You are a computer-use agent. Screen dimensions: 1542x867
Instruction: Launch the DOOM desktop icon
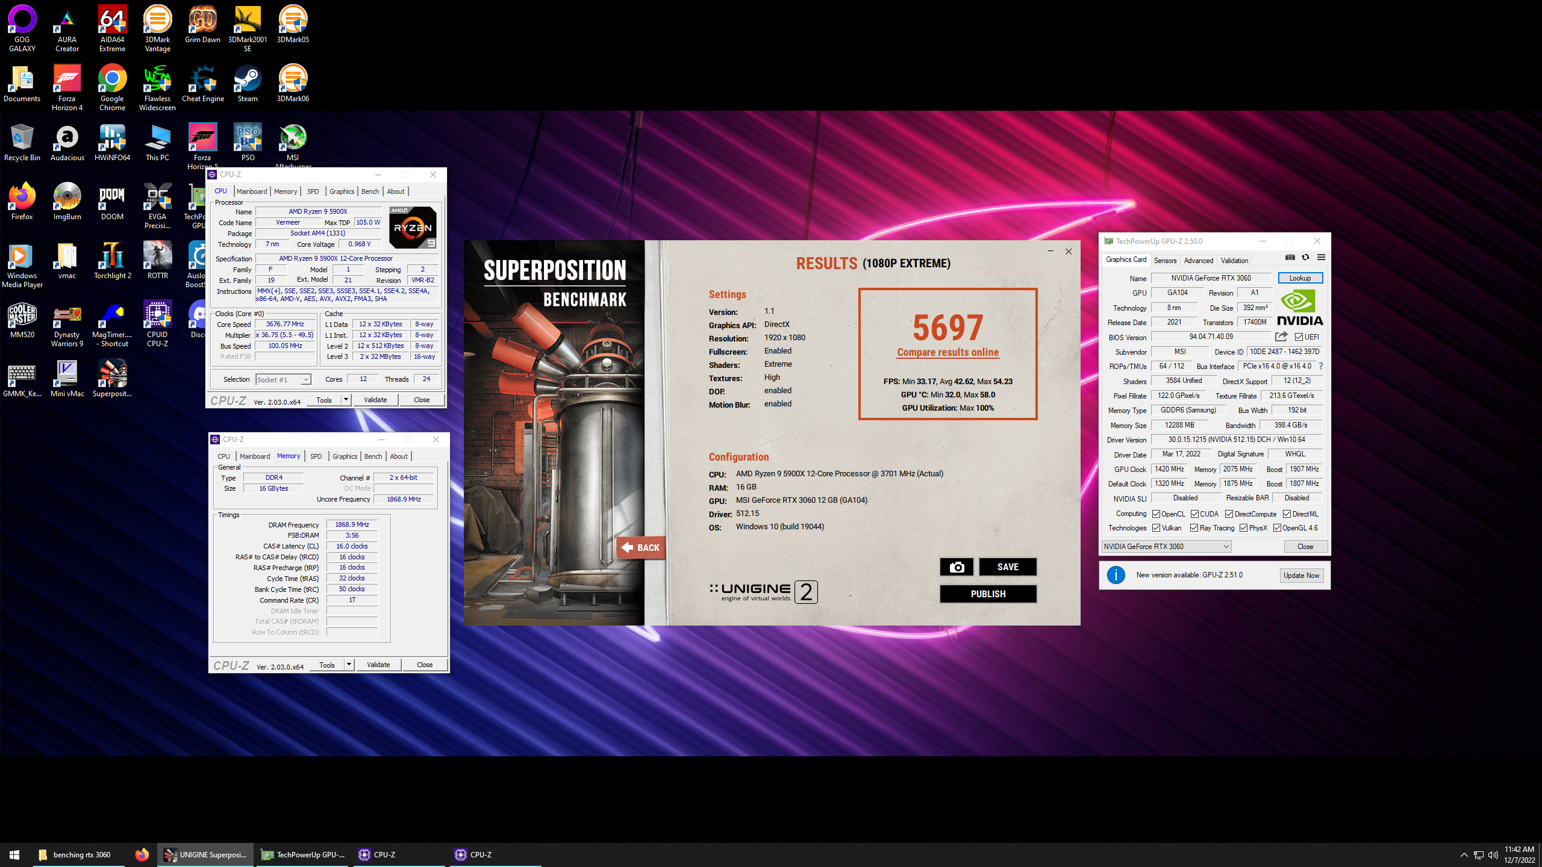click(x=112, y=201)
